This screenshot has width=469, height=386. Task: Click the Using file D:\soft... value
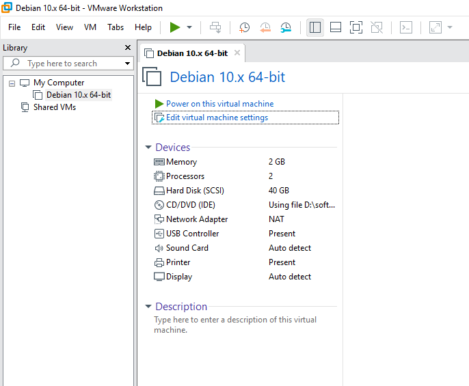tap(301, 205)
